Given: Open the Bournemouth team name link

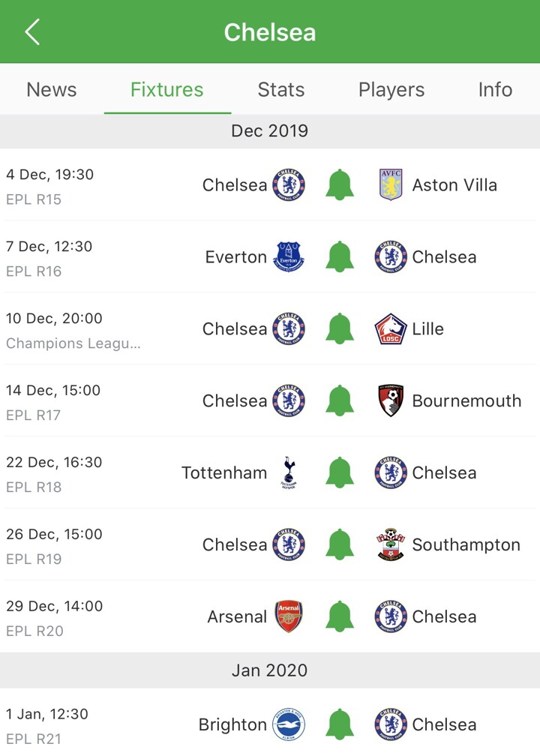Looking at the screenshot, I should point(466,400).
